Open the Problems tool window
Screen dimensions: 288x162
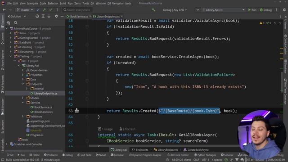[51, 155]
